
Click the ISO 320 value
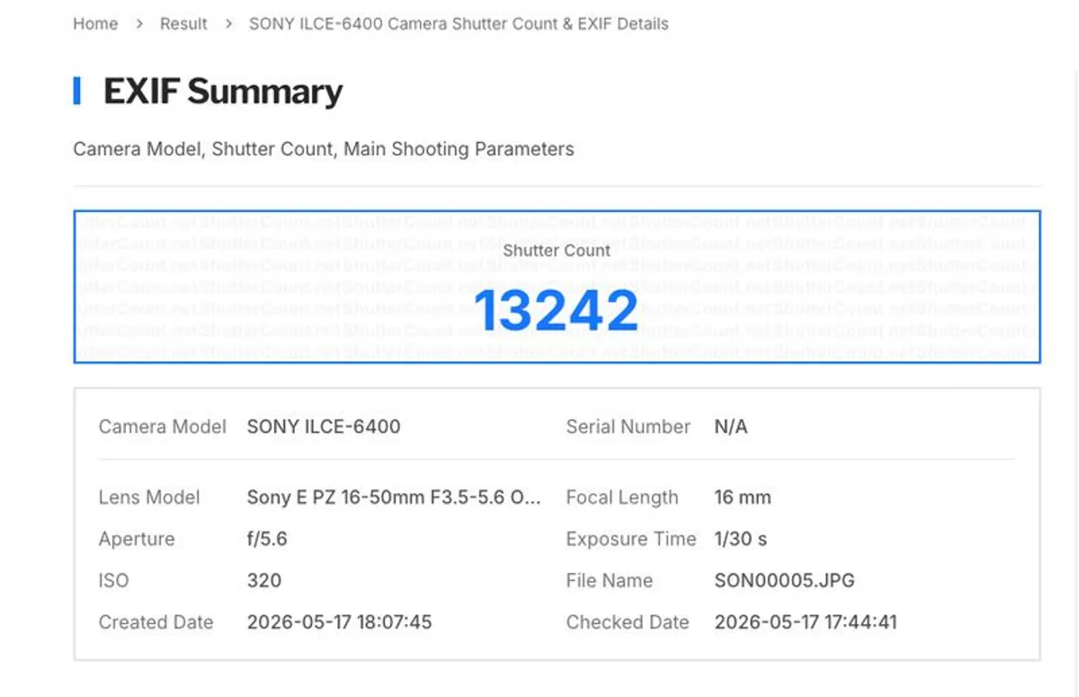pyautogui.click(x=264, y=580)
